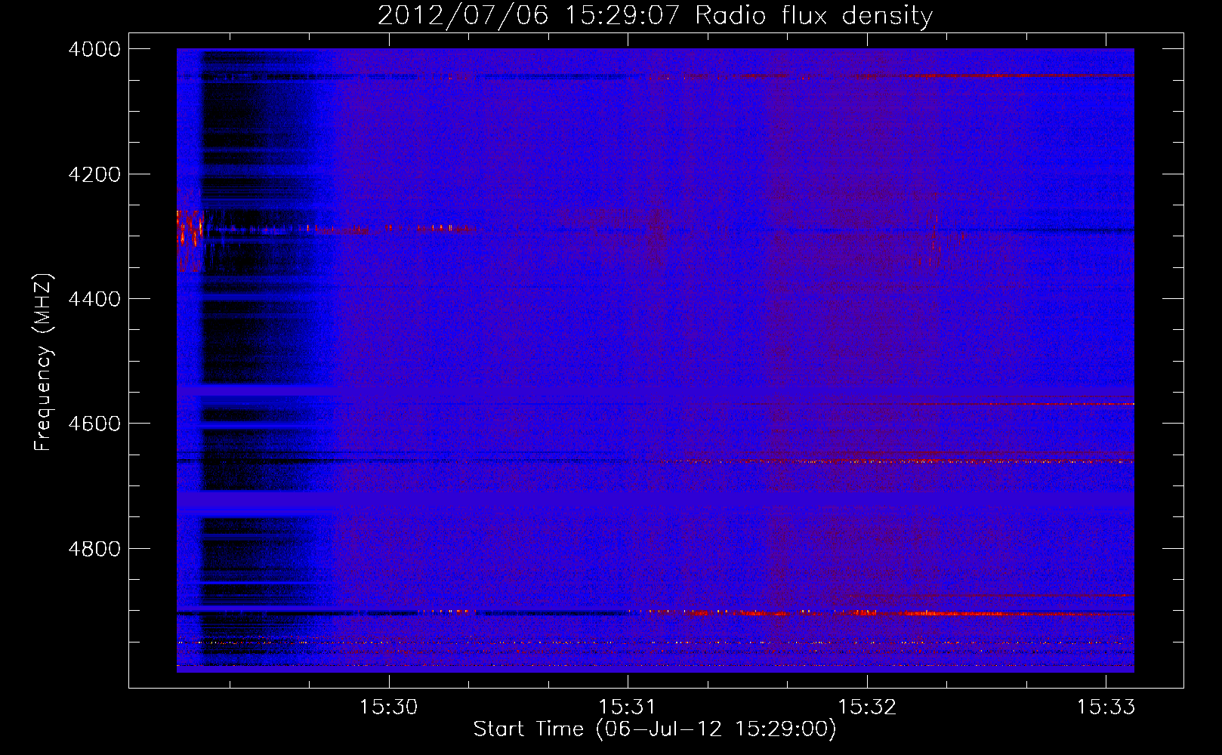The image size is (1222, 755).
Task: Click the 15:30 time tick label
Action: pyautogui.click(x=388, y=707)
